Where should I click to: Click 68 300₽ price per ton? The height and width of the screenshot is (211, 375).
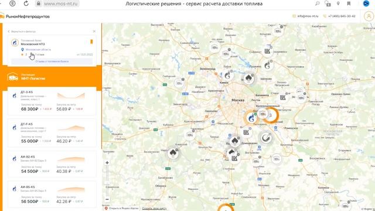30,109
